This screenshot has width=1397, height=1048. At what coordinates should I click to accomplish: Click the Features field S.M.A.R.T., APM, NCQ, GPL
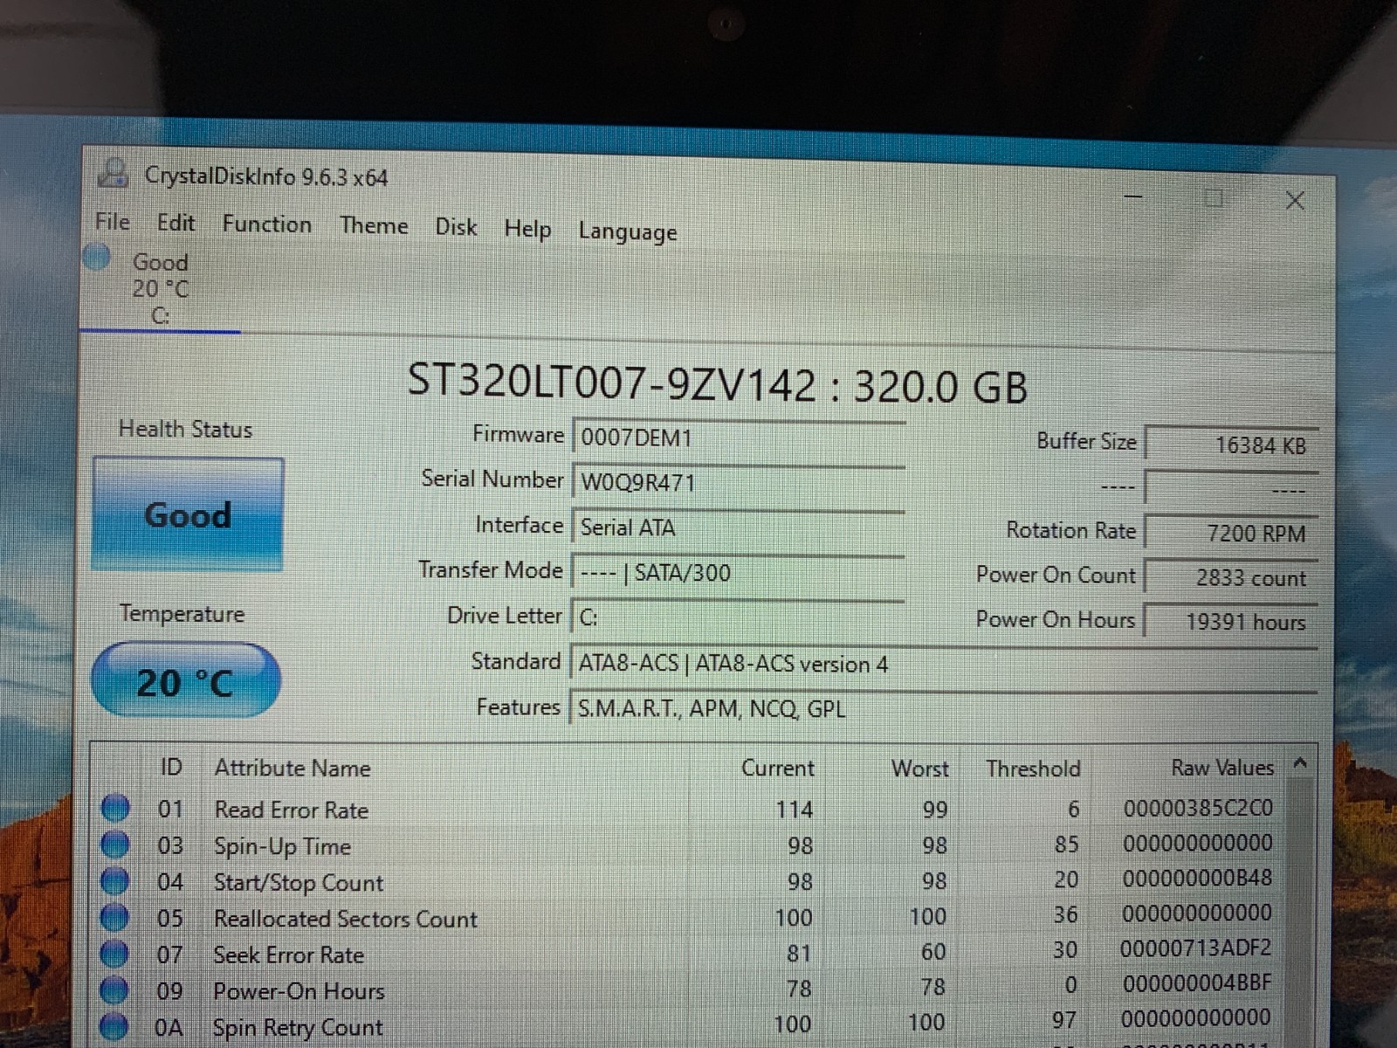(x=943, y=708)
